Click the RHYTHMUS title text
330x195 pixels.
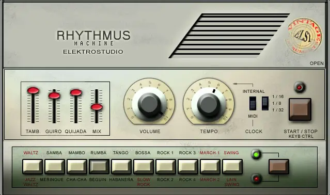coord(93,35)
